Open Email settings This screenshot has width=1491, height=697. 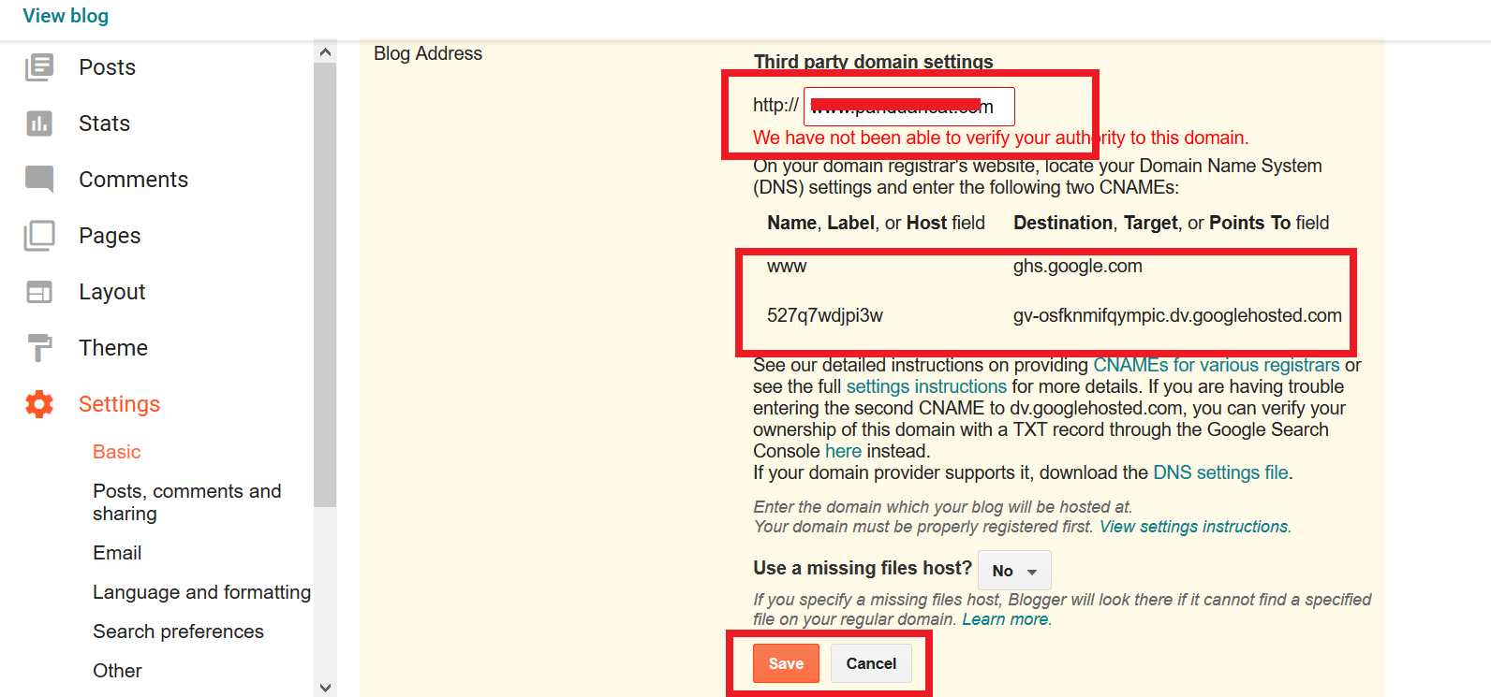[117, 553]
